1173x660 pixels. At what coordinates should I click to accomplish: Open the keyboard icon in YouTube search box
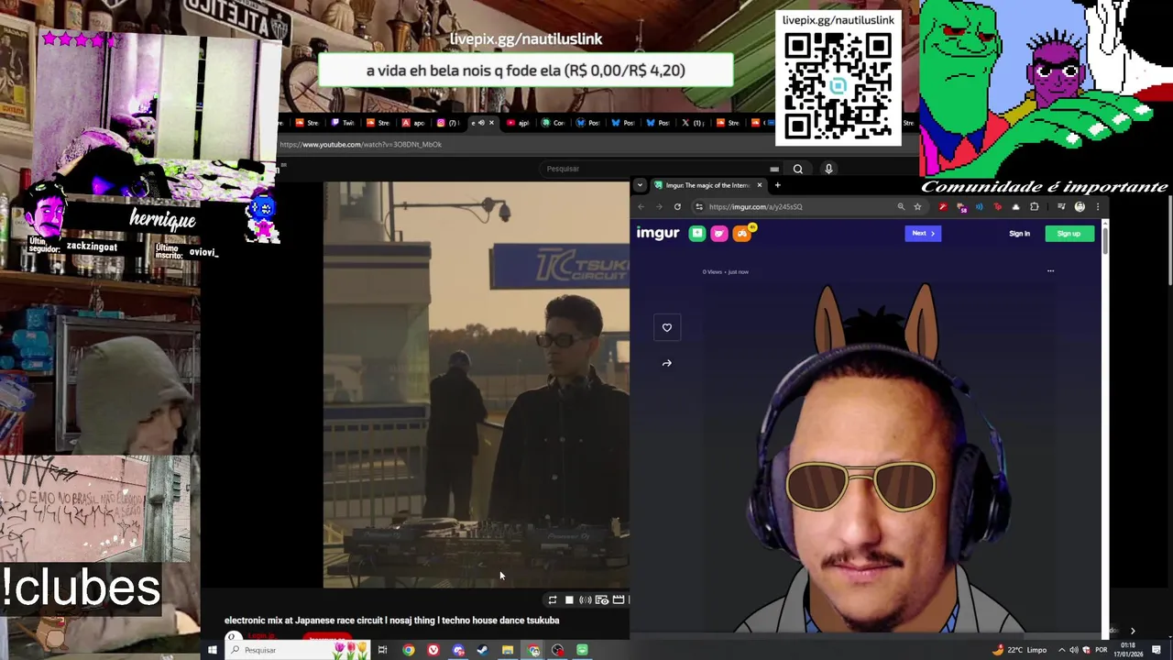click(x=774, y=169)
